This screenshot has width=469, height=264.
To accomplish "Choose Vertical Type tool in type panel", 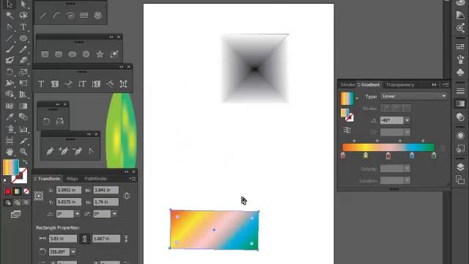I will click(x=82, y=84).
